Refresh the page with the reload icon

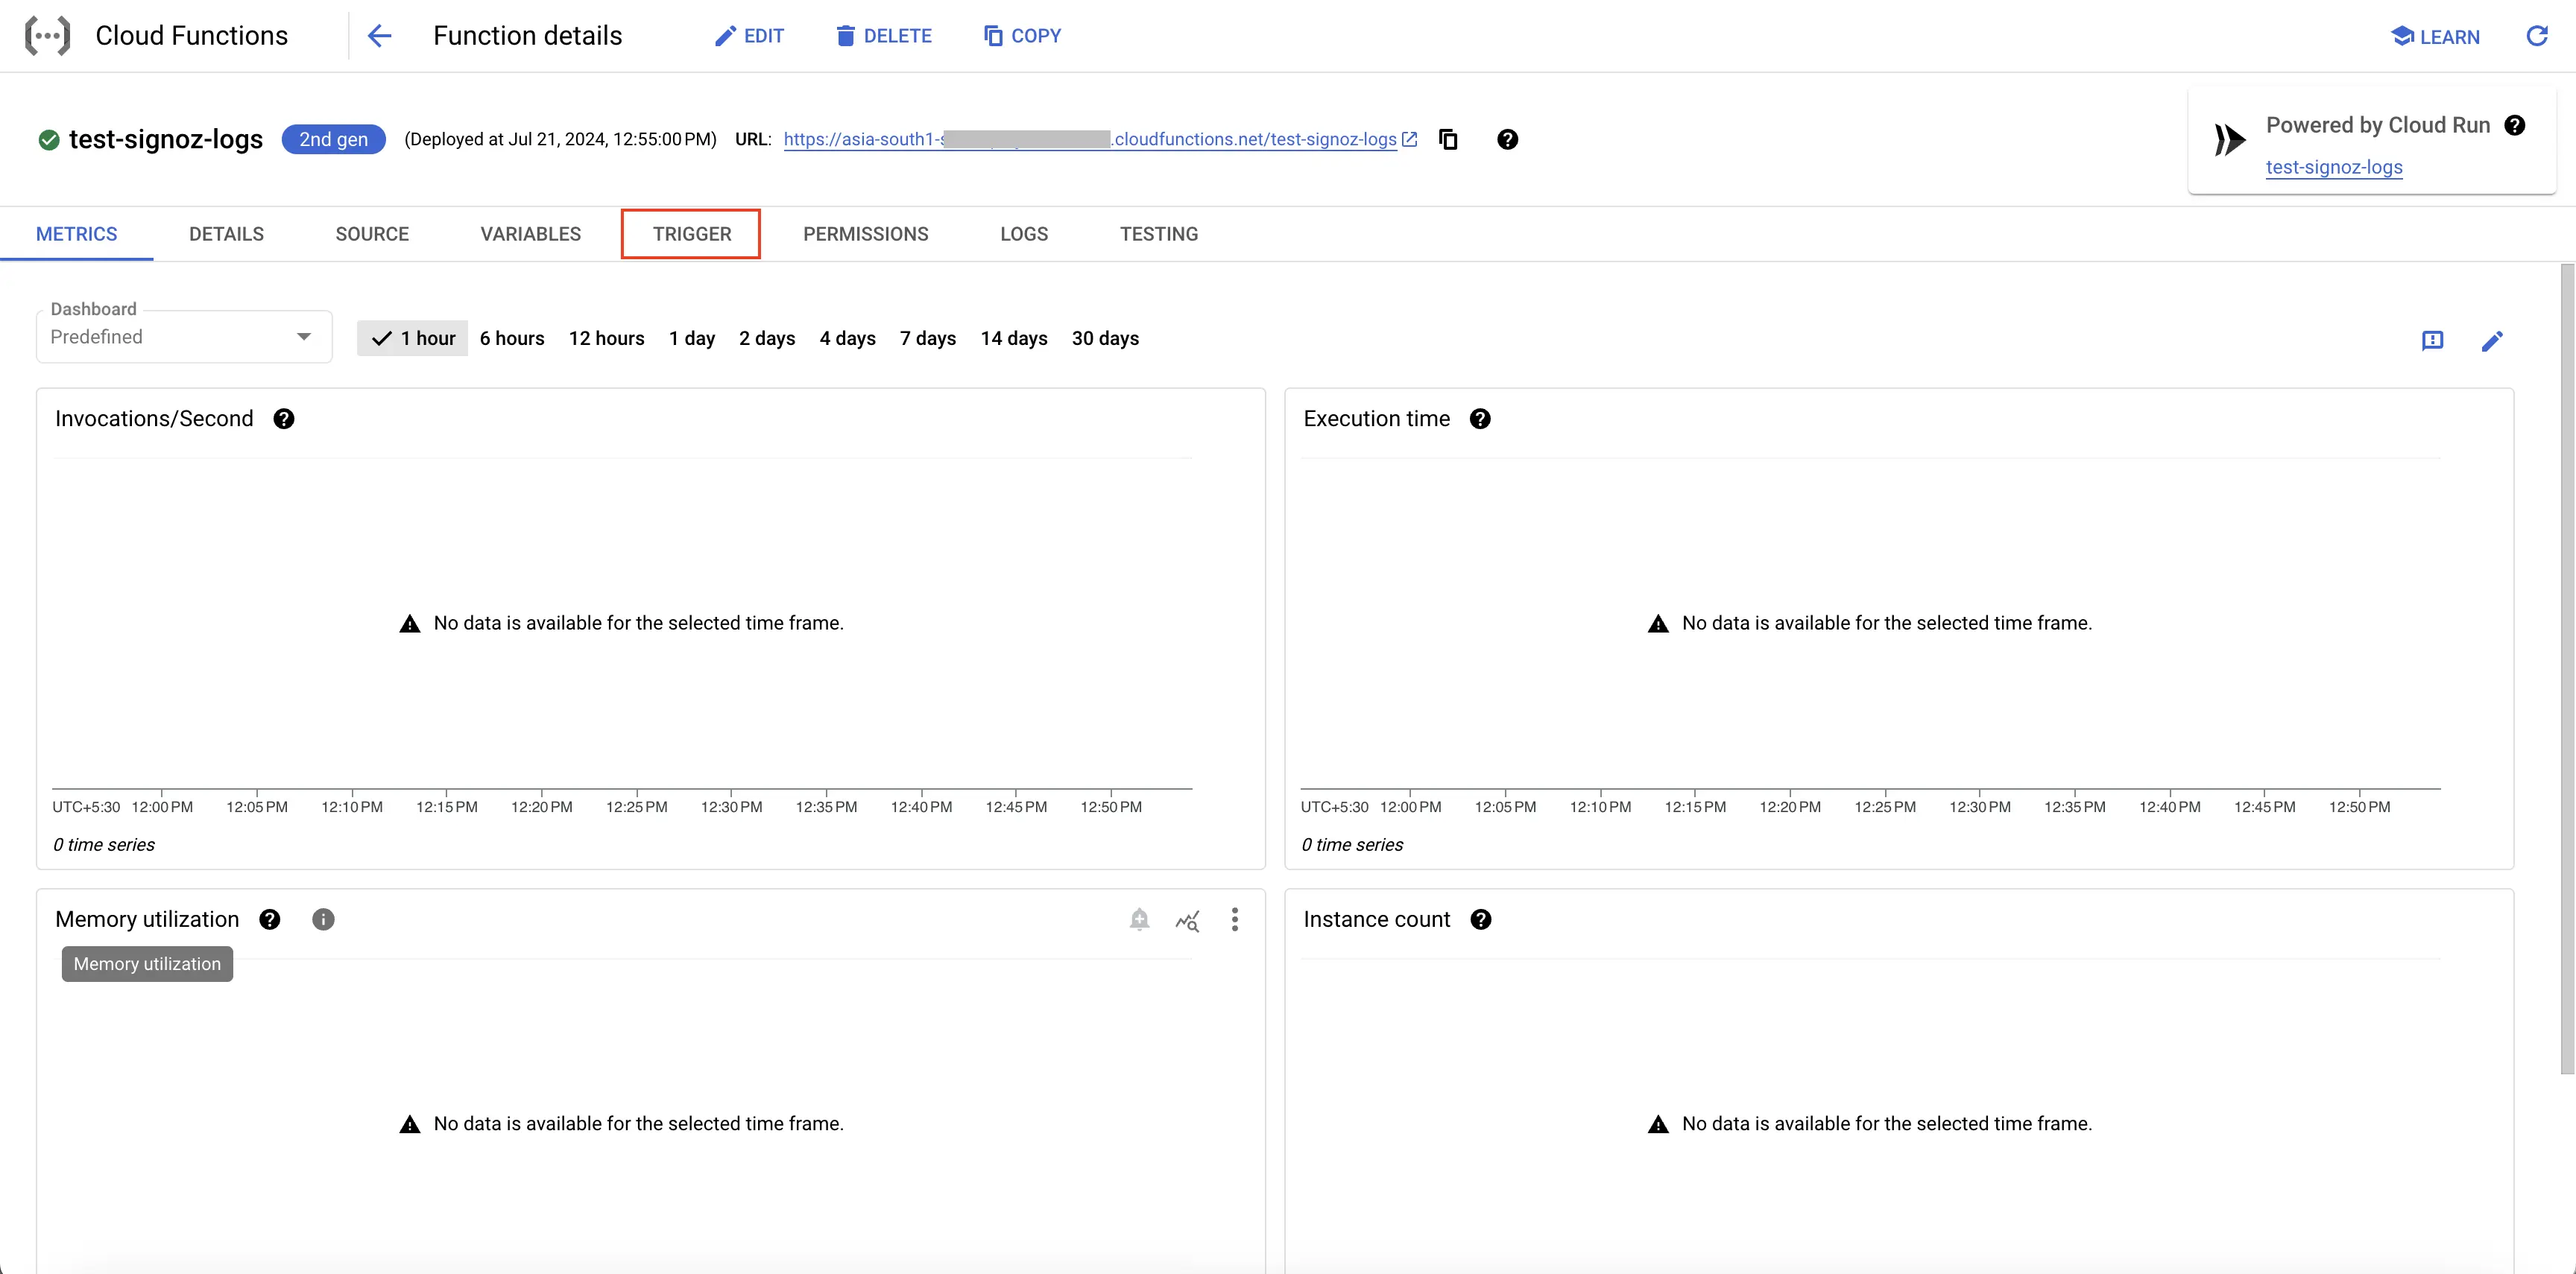pyautogui.click(x=2536, y=36)
